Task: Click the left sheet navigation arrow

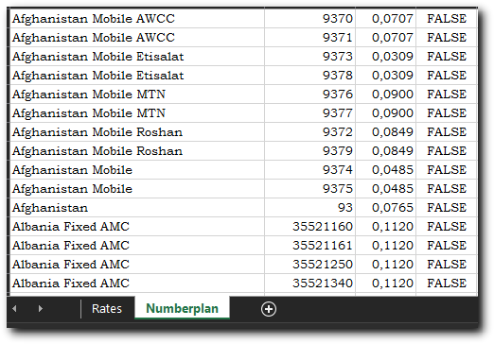Action: click(14, 309)
